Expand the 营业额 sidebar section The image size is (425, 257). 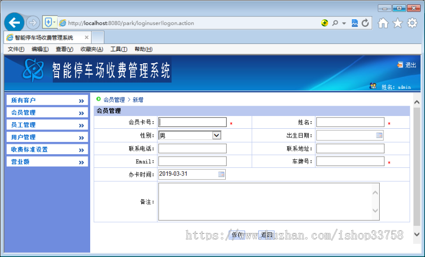click(x=47, y=162)
